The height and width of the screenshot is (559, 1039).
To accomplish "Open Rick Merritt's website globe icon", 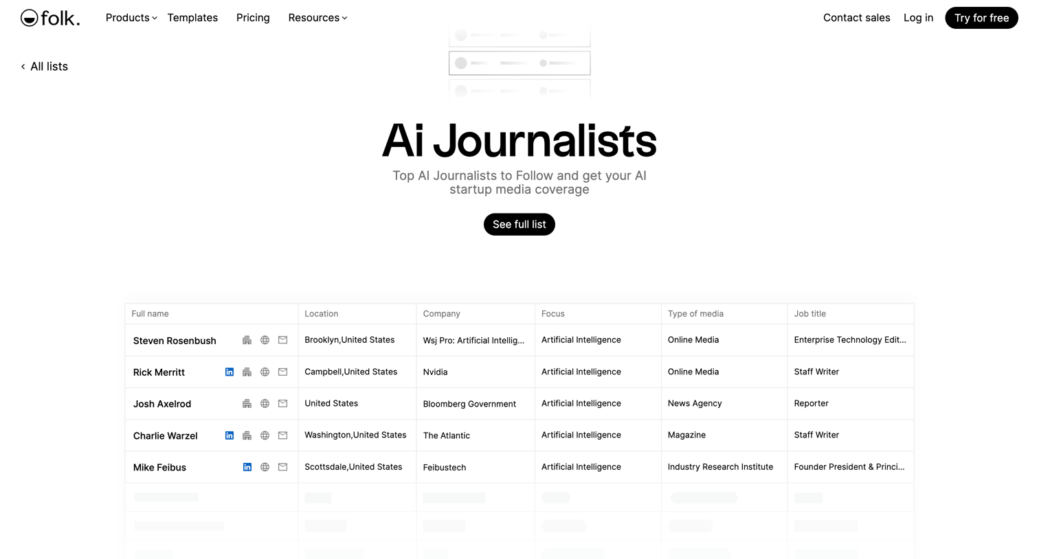I will [265, 372].
